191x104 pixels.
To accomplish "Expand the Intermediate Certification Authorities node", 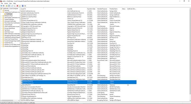I will (1, 18).
